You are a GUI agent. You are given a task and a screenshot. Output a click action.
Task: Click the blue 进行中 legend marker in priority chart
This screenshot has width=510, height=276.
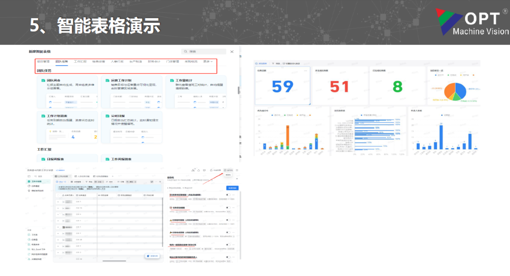(272, 115)
